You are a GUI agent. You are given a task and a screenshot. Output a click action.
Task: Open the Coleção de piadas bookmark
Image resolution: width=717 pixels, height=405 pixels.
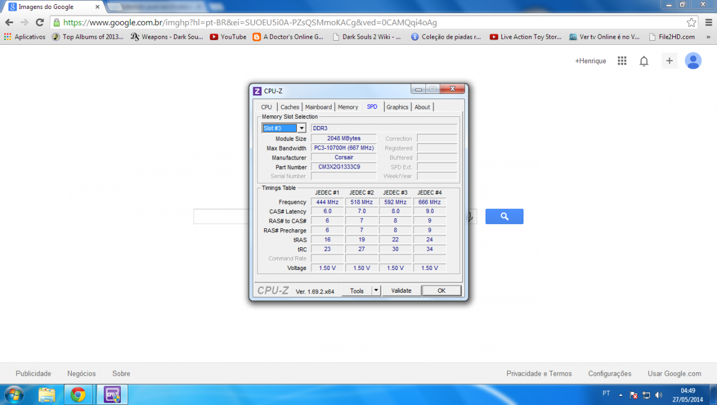[x=447, y=36]
